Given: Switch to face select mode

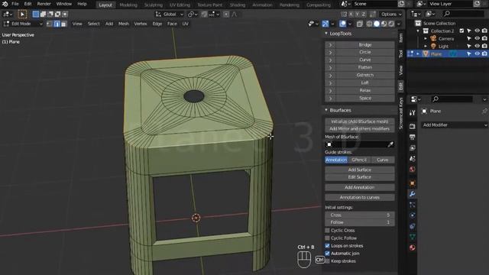Looking at the screenshot, I should tap(63, 24).
